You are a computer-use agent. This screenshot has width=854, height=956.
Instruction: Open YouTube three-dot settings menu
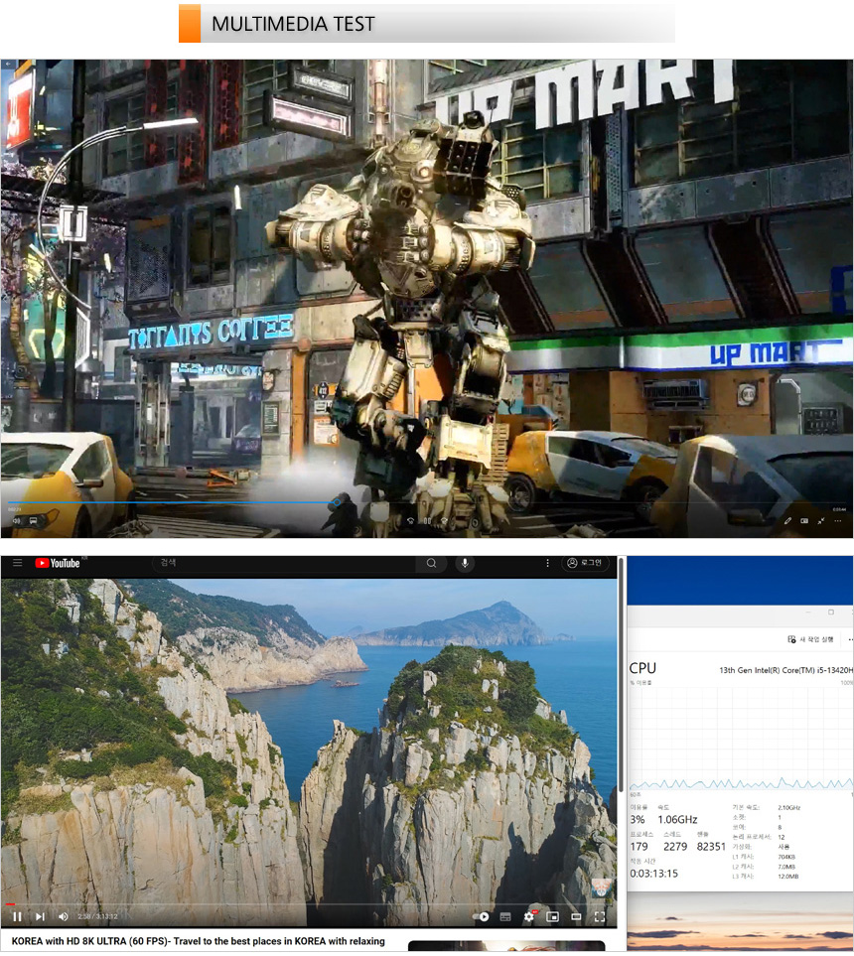(547, 563)
